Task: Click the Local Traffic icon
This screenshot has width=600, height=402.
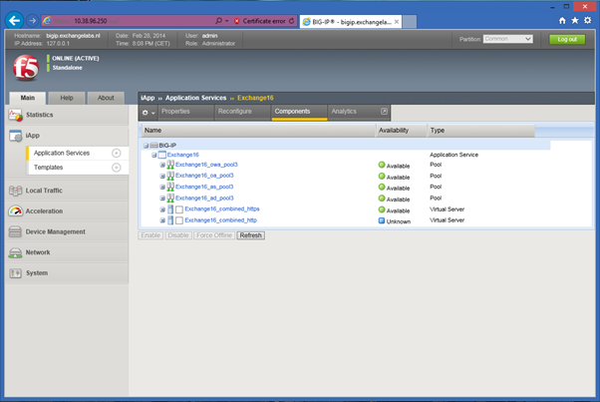Action: 15,190
